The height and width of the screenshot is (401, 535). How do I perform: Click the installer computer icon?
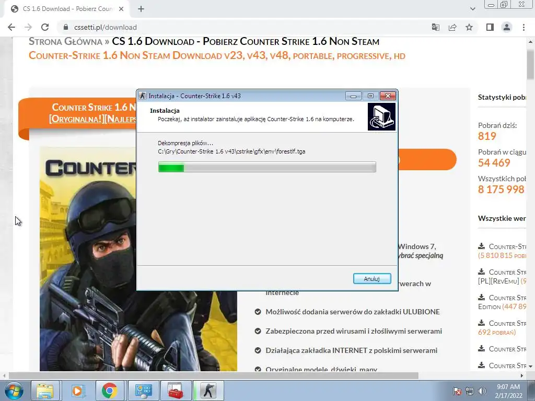tap(381, 117)
